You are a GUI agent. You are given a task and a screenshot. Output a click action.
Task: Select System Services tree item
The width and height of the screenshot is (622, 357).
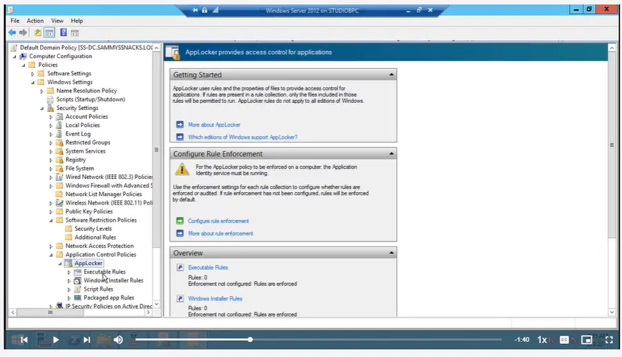(85, 151)
